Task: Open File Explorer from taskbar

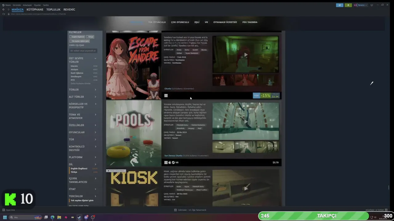Action: 59,217
